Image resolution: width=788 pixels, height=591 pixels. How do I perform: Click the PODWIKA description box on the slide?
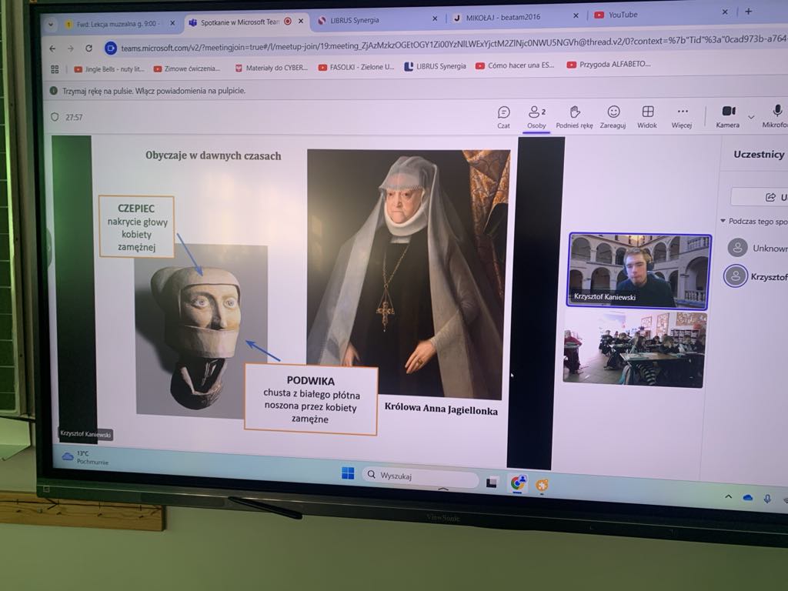311,399
